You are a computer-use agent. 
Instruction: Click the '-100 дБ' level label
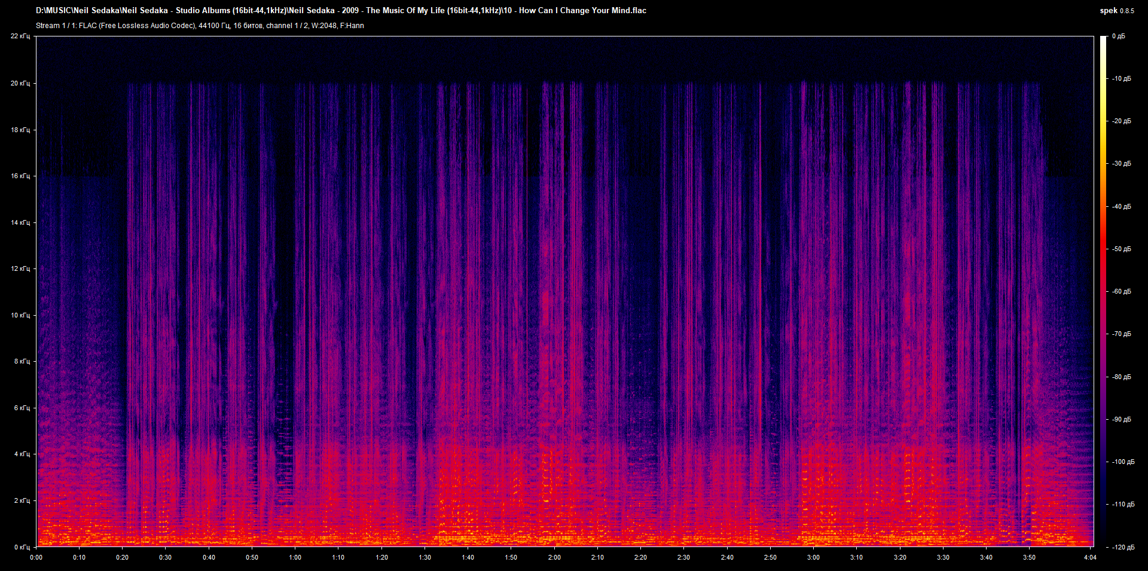click(1123, 462)
